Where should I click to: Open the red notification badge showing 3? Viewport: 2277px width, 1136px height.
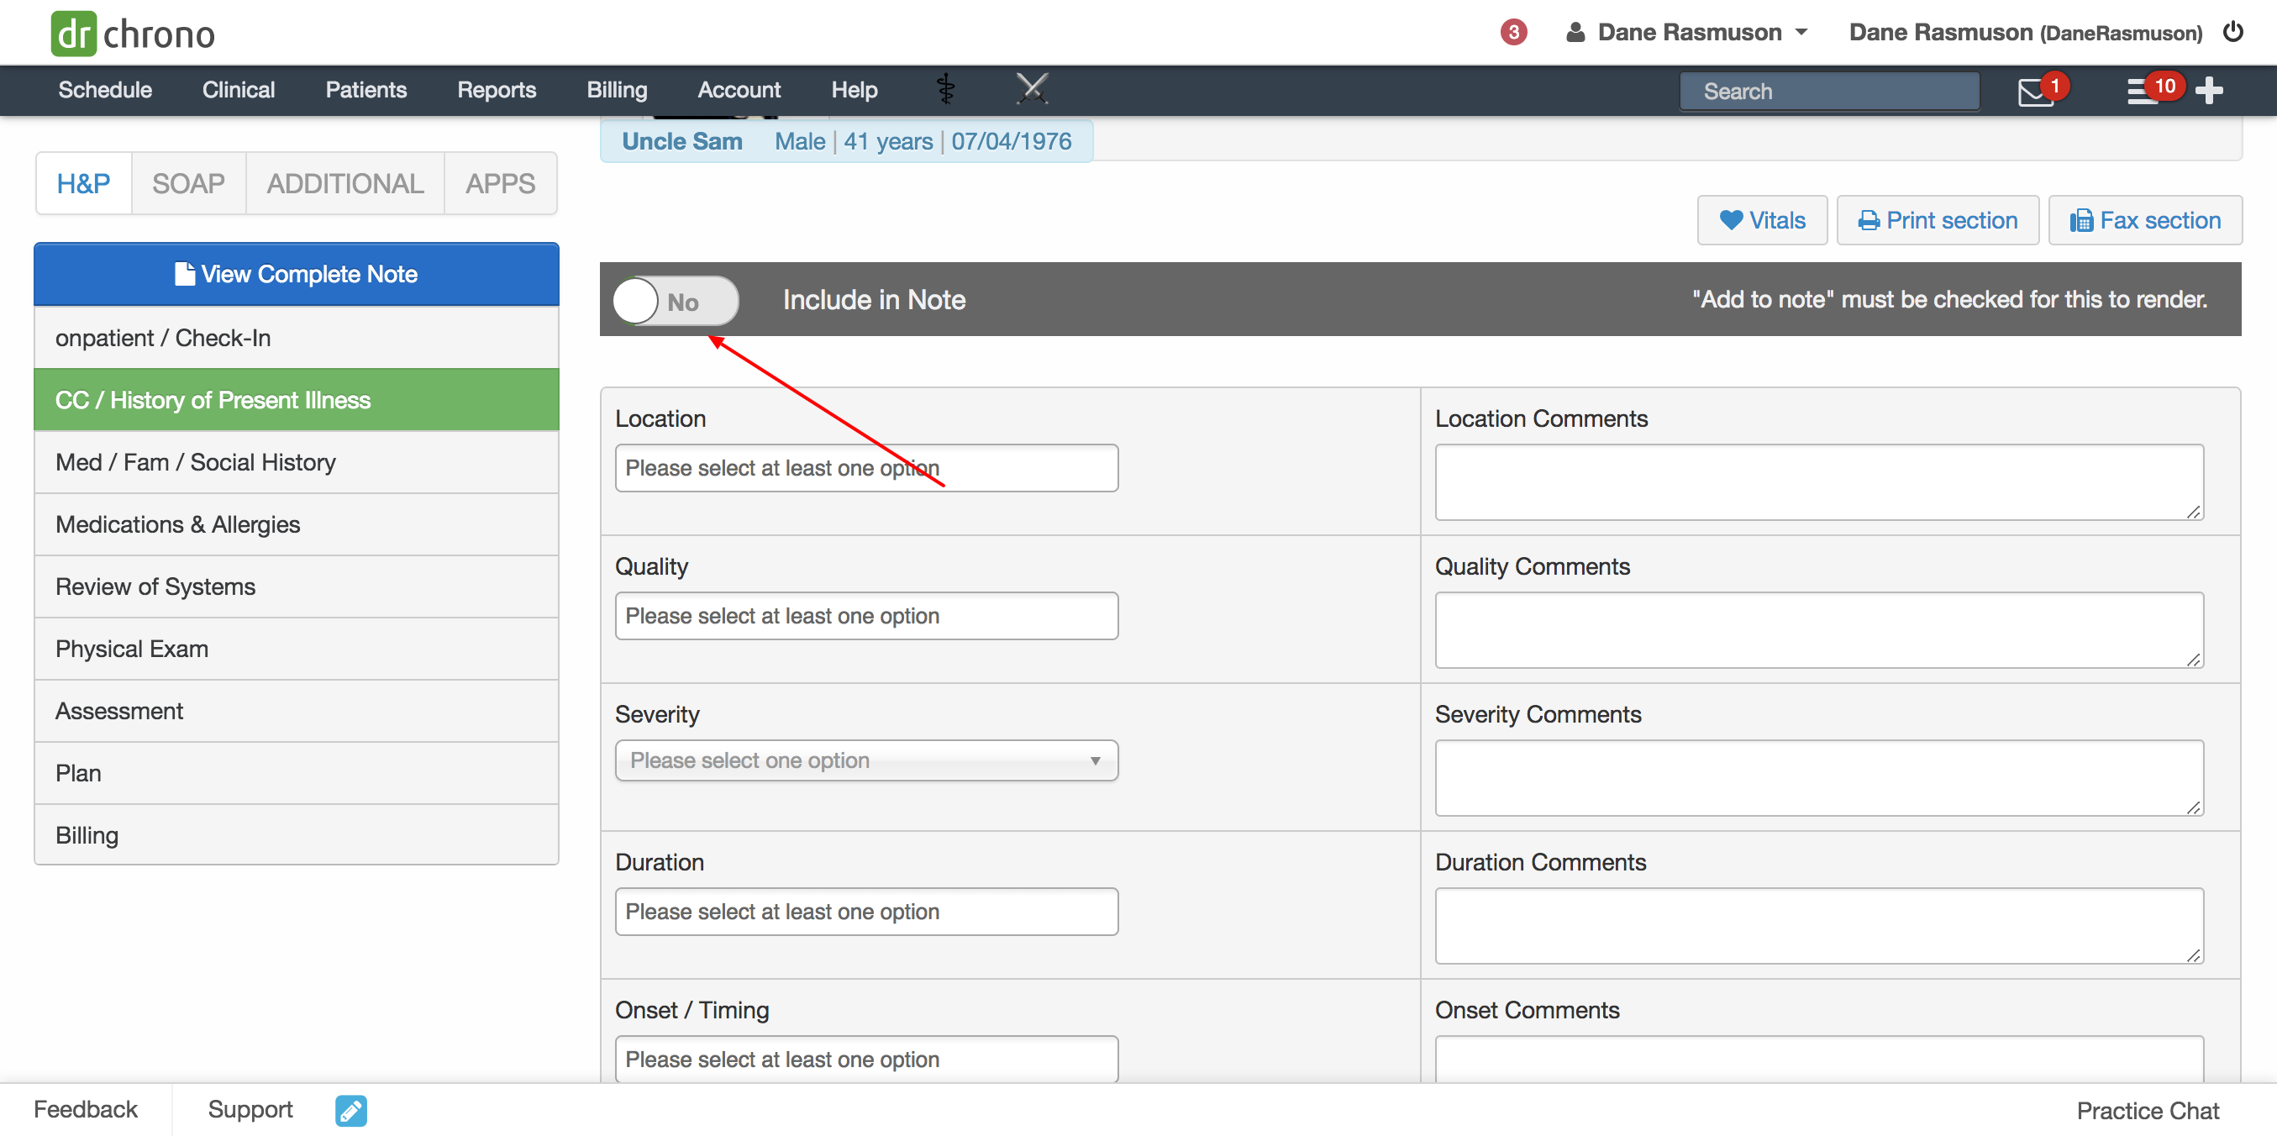point(1513,33)
